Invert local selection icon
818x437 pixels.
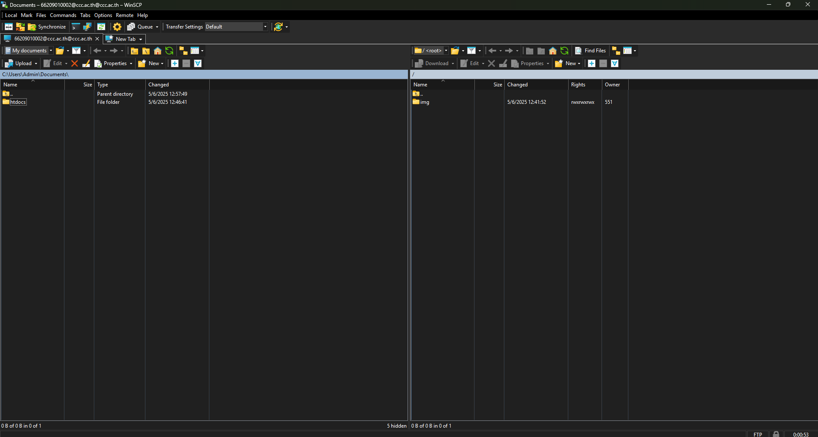click(x=198, y=63)
